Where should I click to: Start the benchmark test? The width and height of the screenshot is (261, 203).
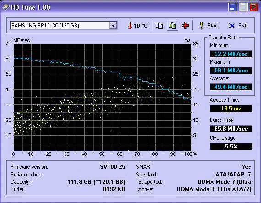(208, 26)
